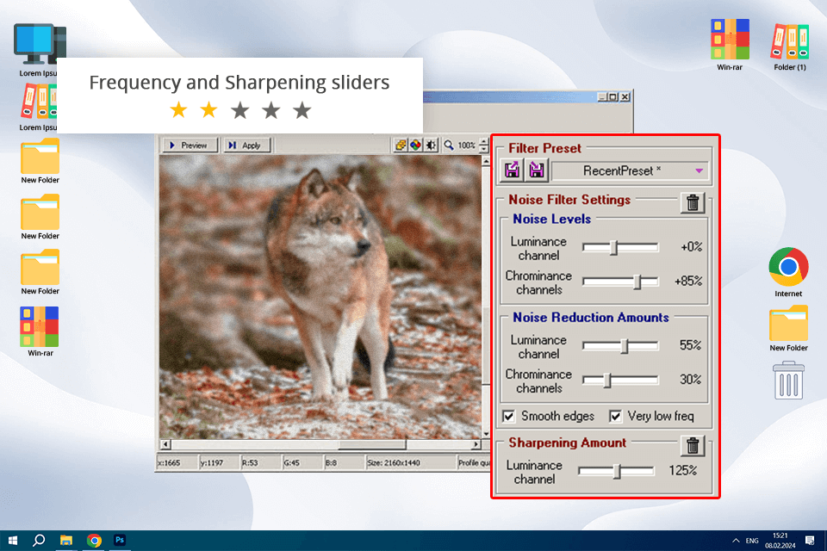Image resolution: width=827 pixels, height=551 pixels.
Task: Click Noise Levels Chrominance channels slider
Action: click(x=620, y=282)
